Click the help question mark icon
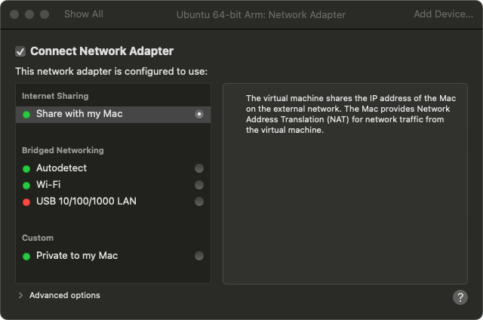 pos(460,297)
